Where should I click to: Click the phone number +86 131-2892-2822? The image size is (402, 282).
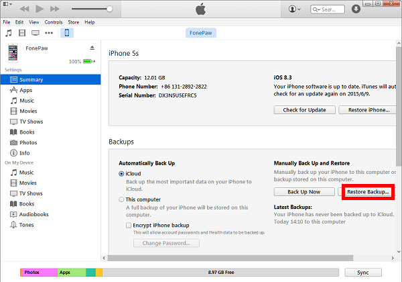[x=184, y=87]
